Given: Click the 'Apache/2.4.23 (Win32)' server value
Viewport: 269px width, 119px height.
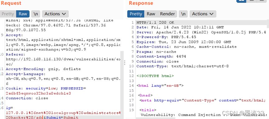Looking at the screenshot, I should pos(182,32).
